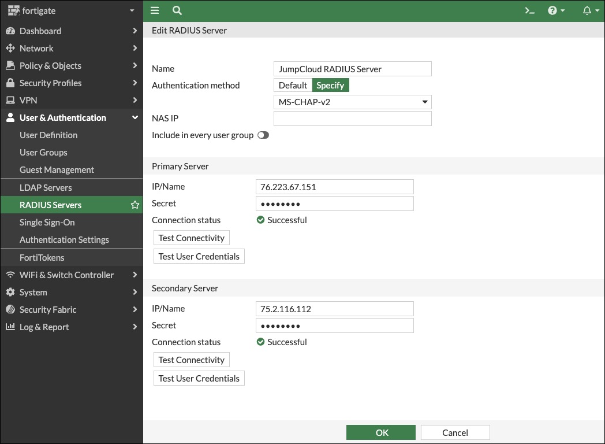Click OK to save the RADIUS server
The image size is (605, 444).
click(x=381, y=432)
